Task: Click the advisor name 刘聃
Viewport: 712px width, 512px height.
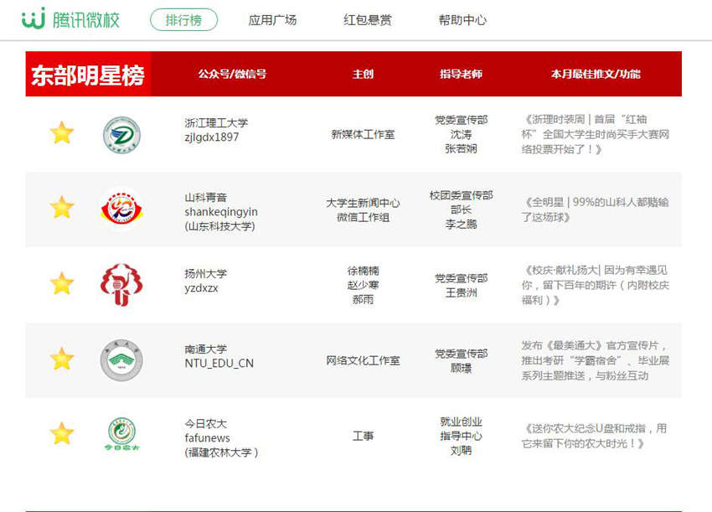Action: pyautogui.click(x=461, y=451)
